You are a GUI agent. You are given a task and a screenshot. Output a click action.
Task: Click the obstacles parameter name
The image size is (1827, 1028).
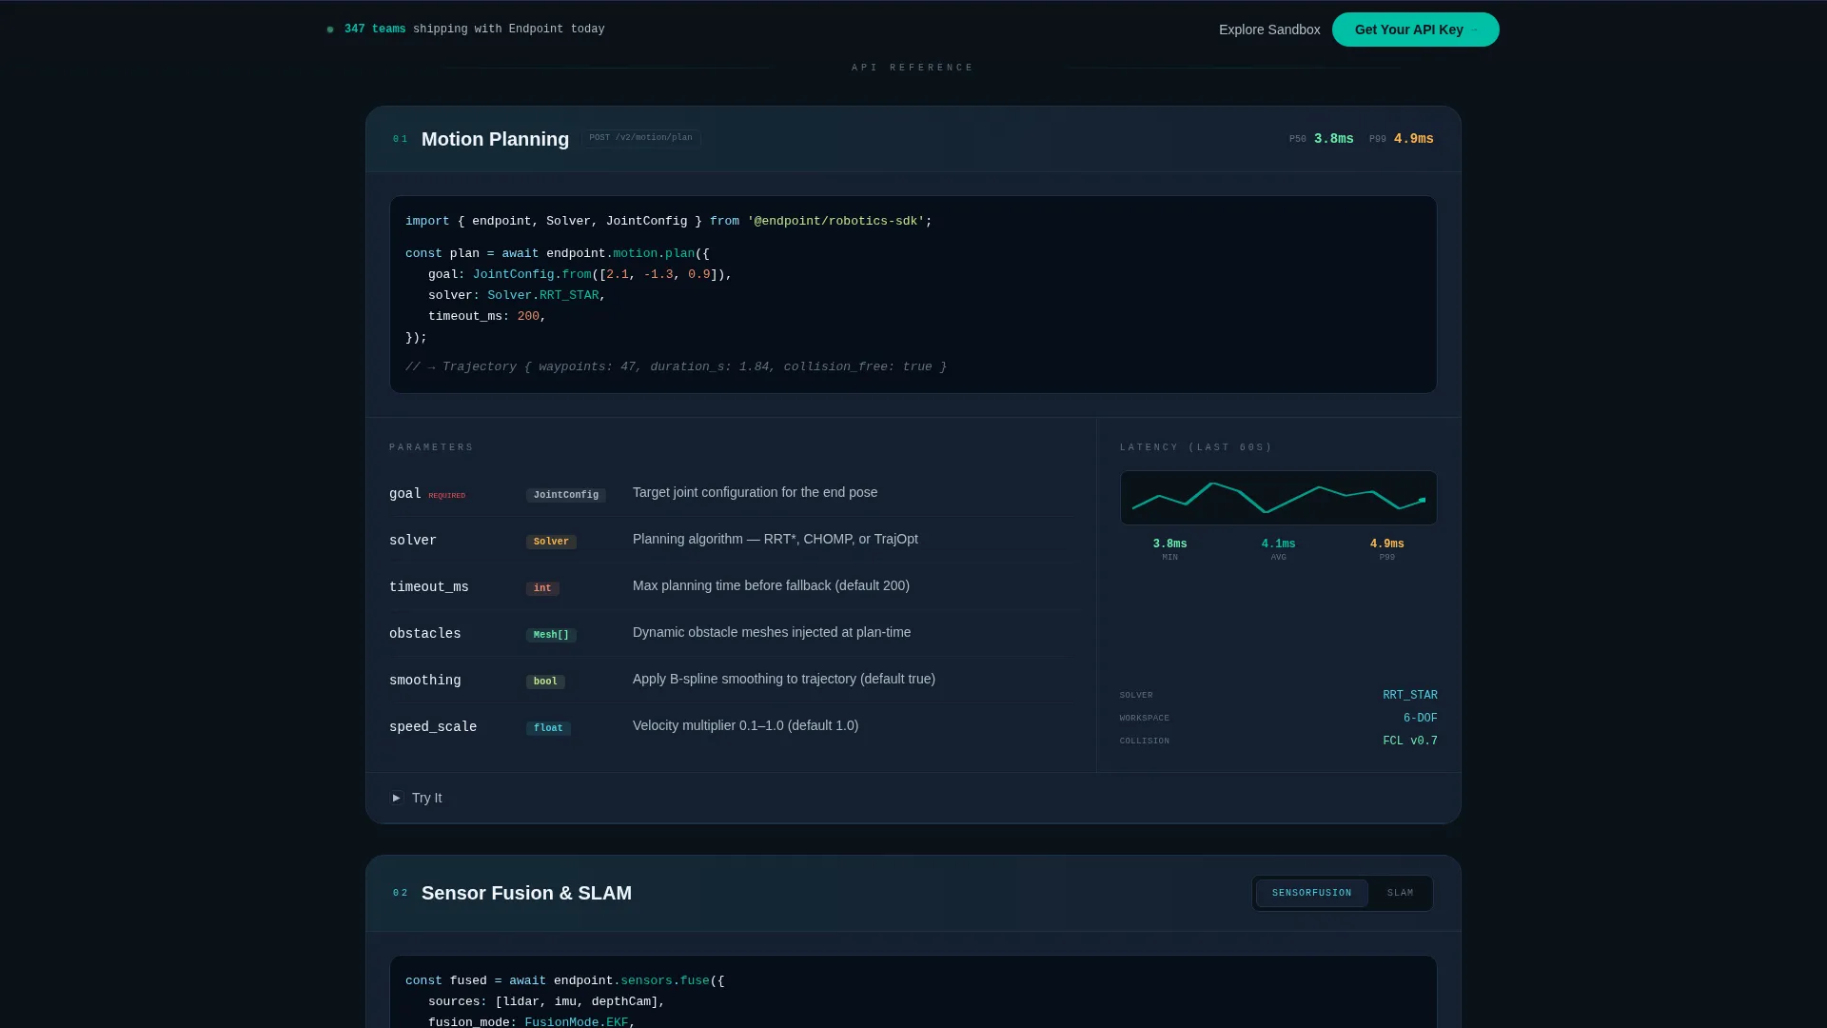425,634
